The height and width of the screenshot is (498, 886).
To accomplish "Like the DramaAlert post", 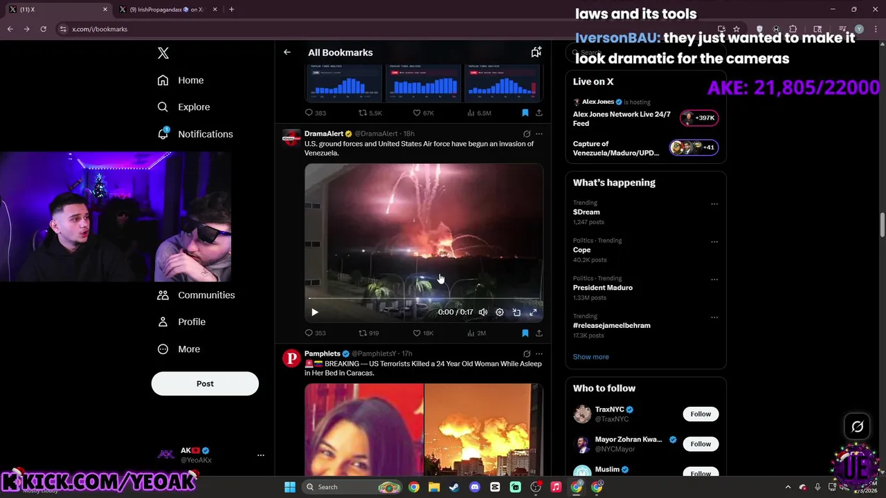I will tap(423, 333).
